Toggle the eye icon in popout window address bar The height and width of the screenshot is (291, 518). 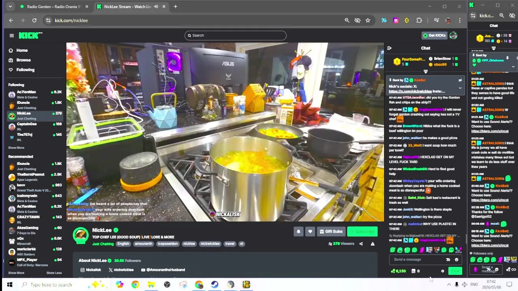coord(512,15)
